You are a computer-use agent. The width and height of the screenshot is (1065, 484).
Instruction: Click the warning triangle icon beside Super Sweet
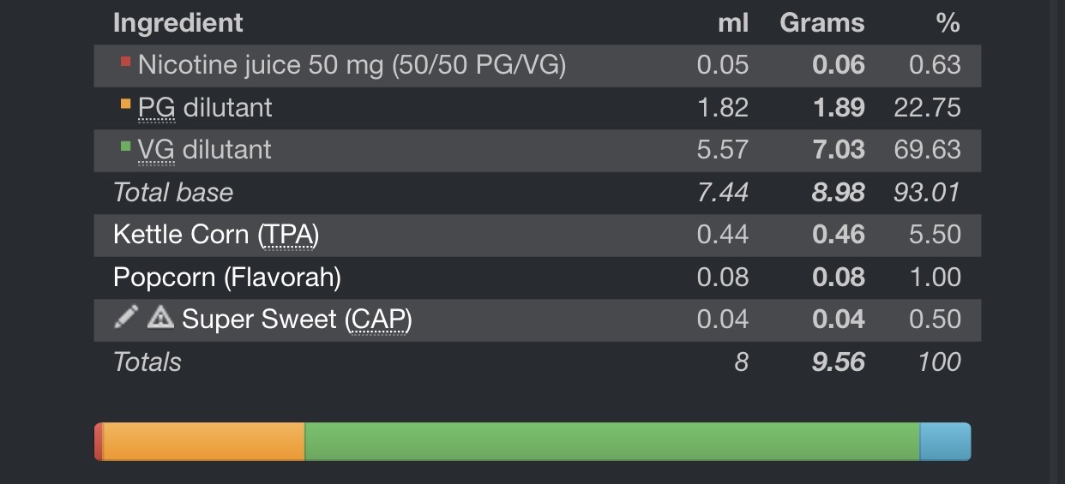click(160, 318)
